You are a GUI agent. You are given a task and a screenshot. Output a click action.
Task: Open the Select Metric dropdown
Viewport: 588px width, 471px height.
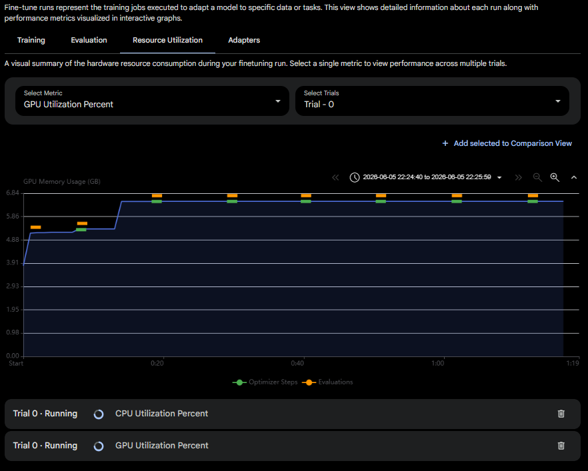click(x=152, y=101)
